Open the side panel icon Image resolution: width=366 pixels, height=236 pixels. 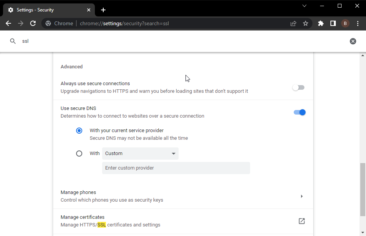tap(333, 23)
